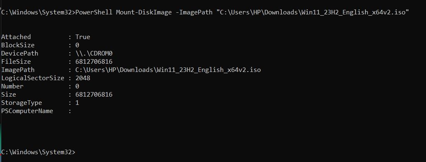Click the -ImagePath parameter in the command
This screenshot has width=426, height=162.
pyautogui.click(x=194, y=12)
